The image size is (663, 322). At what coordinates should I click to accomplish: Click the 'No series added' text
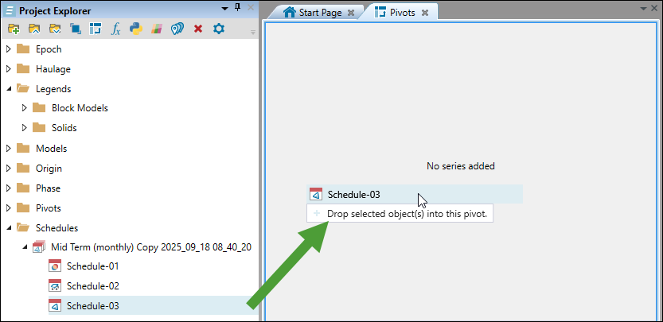tap(461, 166)
